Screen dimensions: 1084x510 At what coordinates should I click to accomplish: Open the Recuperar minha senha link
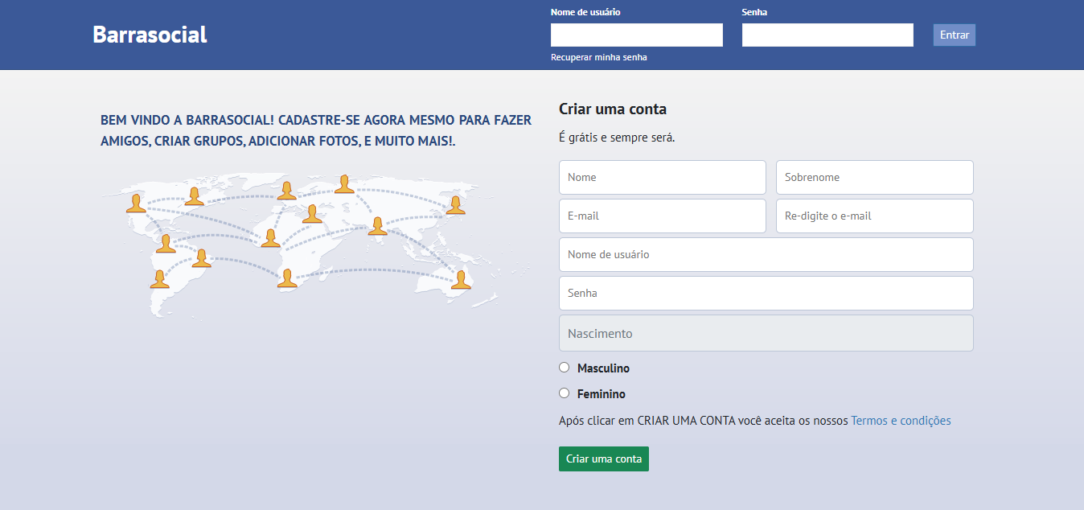(x=598, y=57)
